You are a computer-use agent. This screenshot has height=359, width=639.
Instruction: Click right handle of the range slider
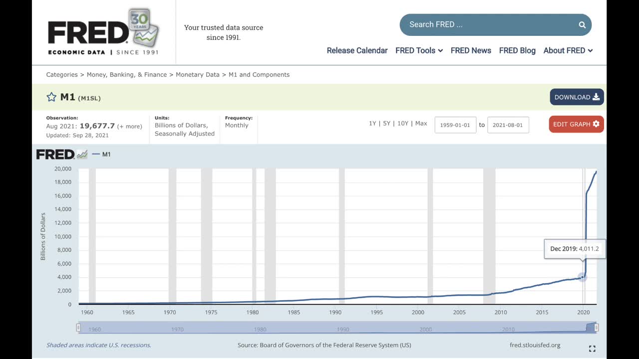click(596, 328)
